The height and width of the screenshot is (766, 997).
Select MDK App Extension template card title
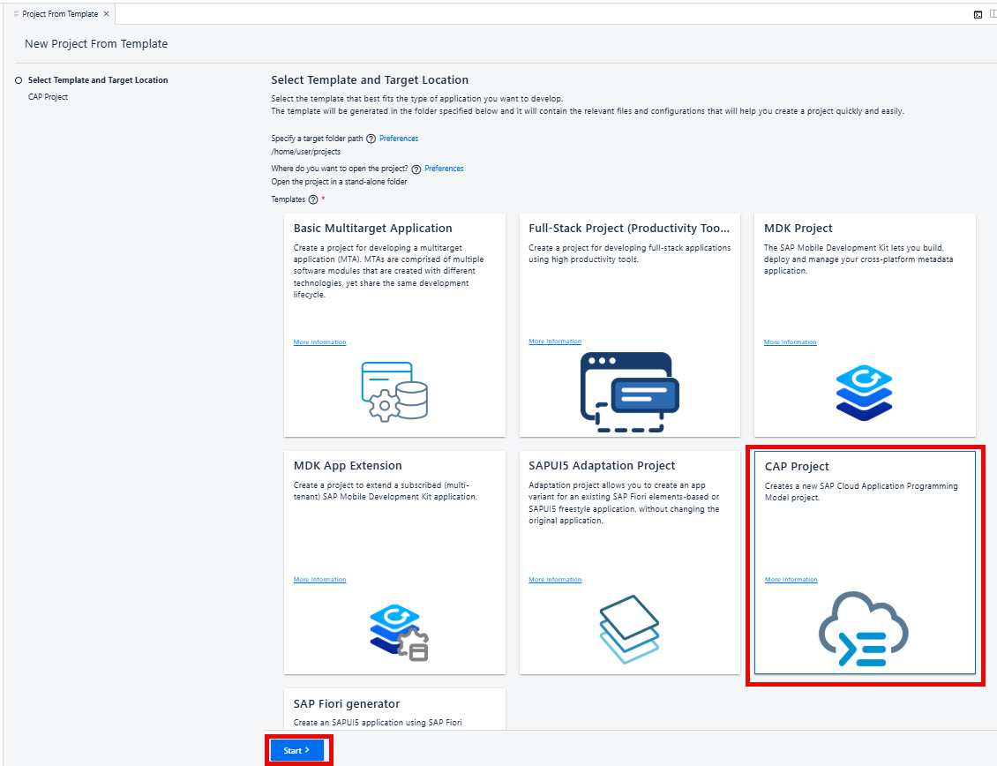point(348,466)
